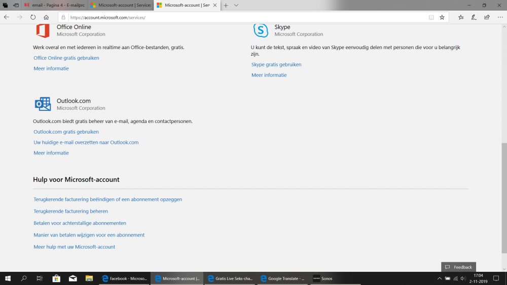Click the Office Online logo icon
The image size is (507, 285).
point(43,30)
